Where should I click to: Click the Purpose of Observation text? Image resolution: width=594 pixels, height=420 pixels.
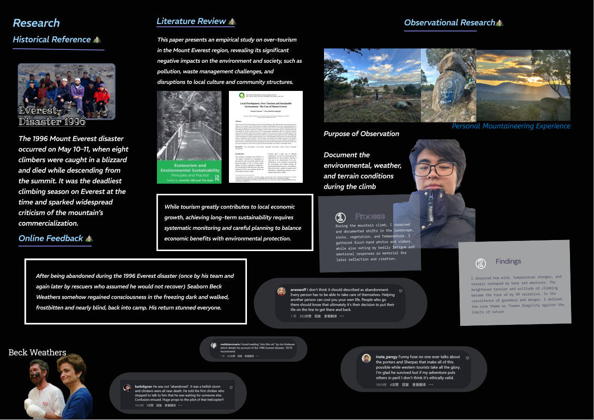(x=361, y=134)
